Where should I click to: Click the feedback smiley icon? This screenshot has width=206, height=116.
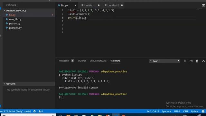coord(203,111)
